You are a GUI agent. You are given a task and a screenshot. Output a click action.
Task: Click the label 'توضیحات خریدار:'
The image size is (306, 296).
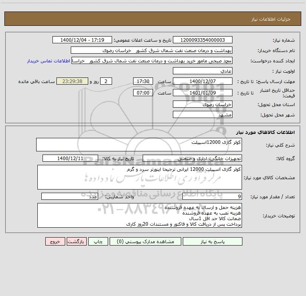279,216
